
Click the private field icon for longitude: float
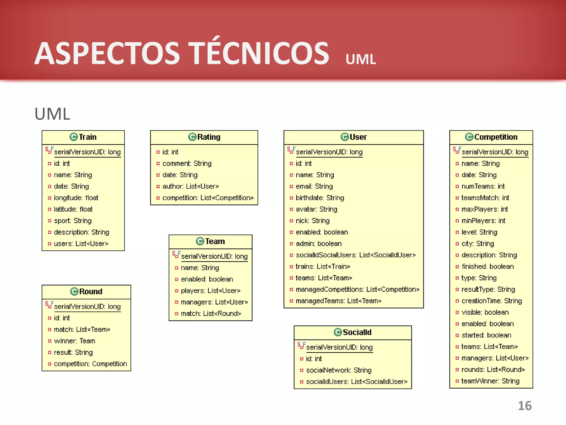pyautogui.click(x=49, y=198)
